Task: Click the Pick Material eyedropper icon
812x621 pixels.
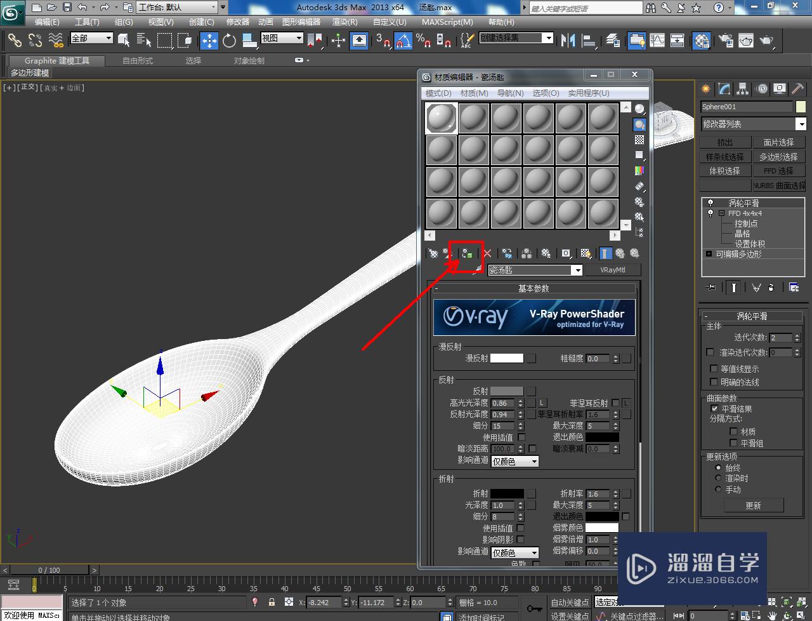Action: point(478,270)
